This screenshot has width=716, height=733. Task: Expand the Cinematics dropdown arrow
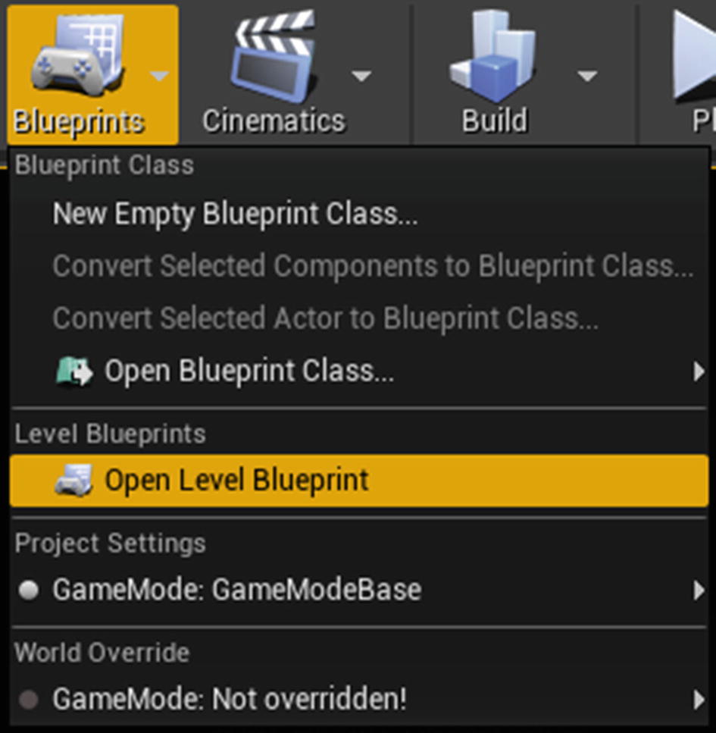coord(361,76)
